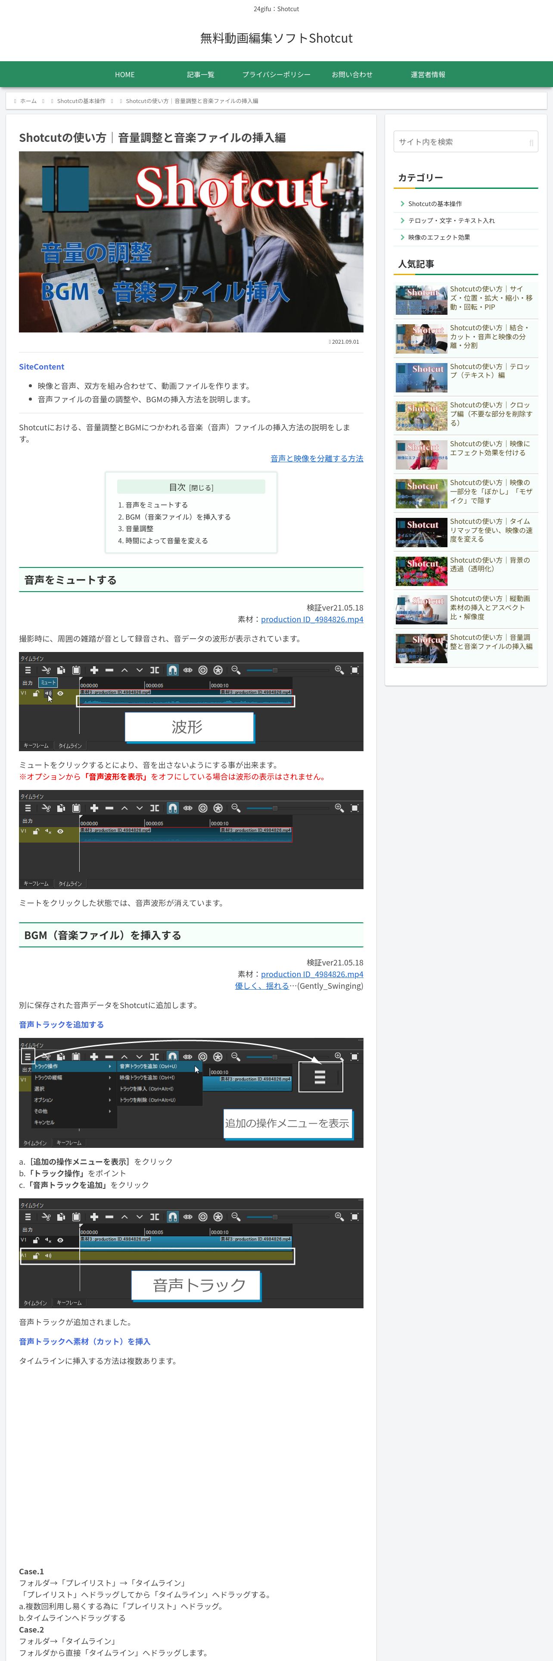Expand オプション submenu in menu screenshot

tap(73, 1100)
